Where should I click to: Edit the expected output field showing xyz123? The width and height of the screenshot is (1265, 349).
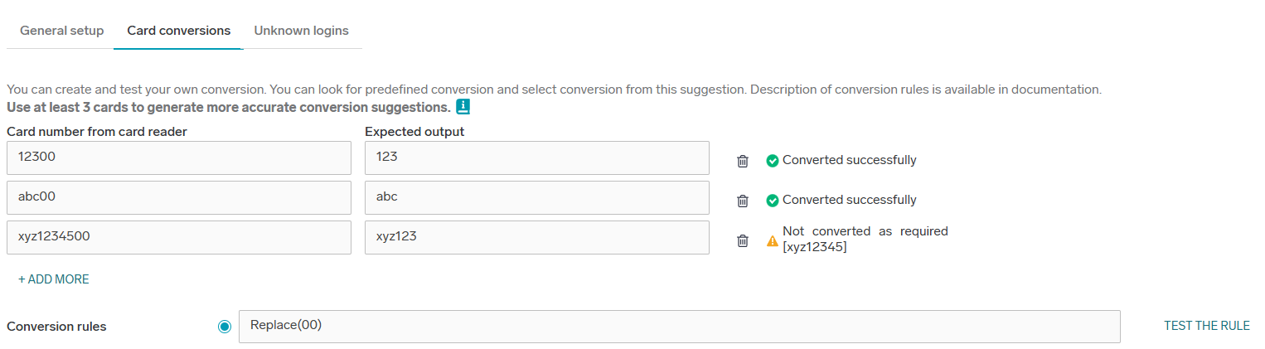pos(536,237)
